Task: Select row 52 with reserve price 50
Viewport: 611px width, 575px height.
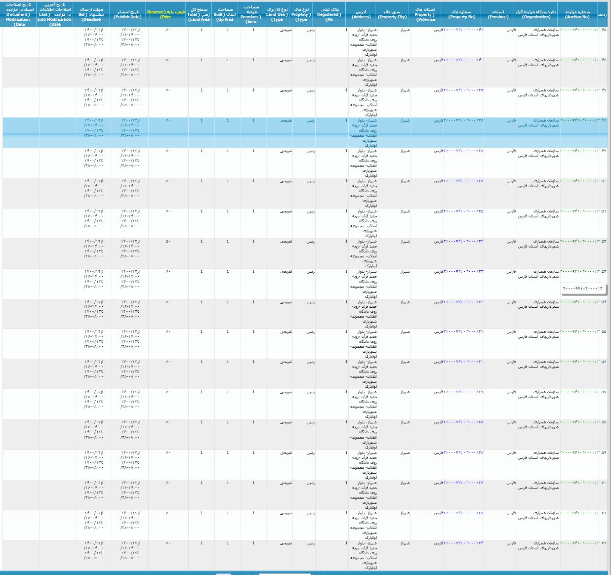Action: (168, 242)
